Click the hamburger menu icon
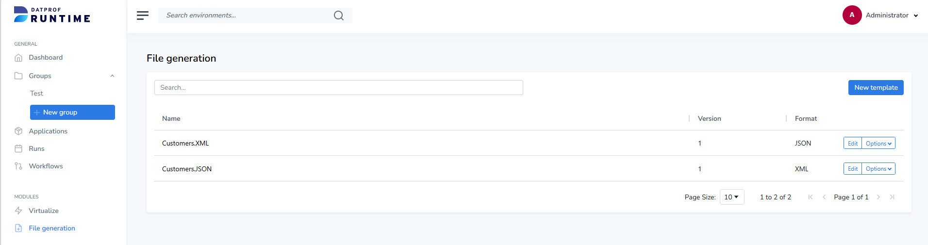The width and height of the screenshot is (928, 245). tap(143, 16)
